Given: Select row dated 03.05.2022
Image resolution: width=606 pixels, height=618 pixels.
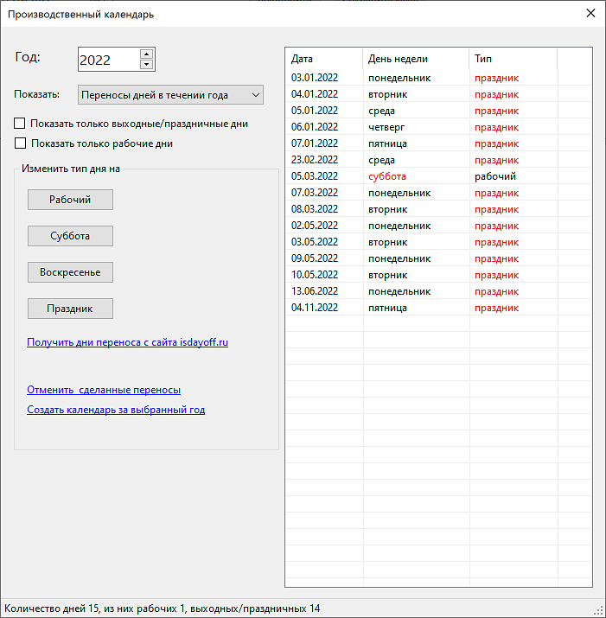Looking at the screenshot, I should (438, 242).
